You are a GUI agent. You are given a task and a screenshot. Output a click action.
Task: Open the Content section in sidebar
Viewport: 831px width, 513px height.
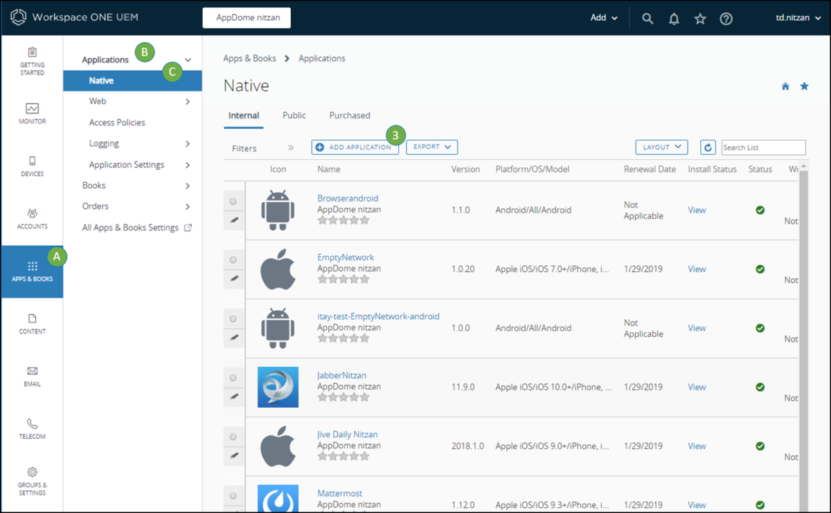click(32, 325)
